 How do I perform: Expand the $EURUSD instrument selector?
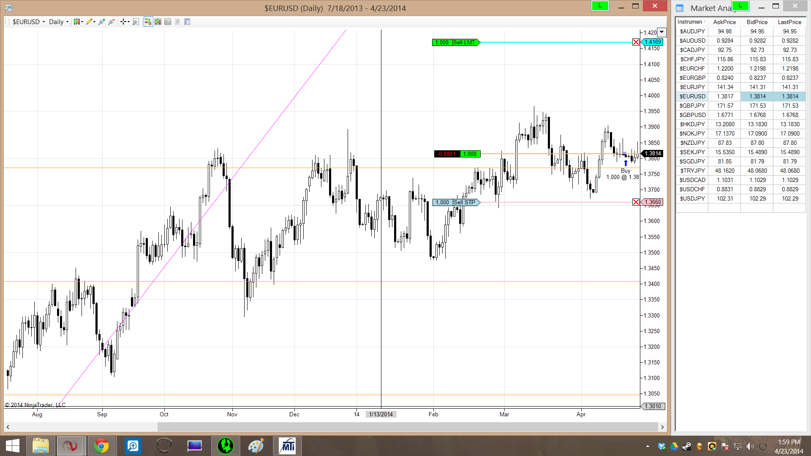[x=28, y=22]
